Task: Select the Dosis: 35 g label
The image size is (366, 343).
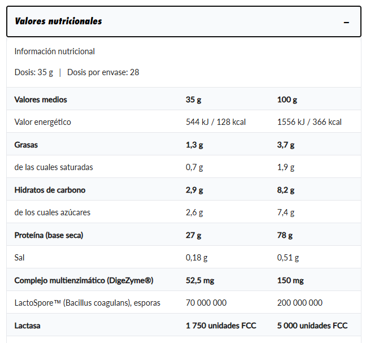Action: pyautogui.click(x=34, y=72)
